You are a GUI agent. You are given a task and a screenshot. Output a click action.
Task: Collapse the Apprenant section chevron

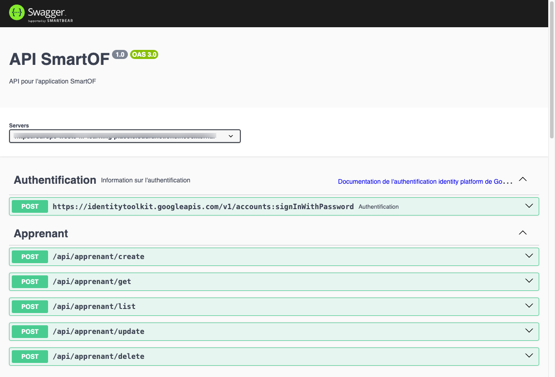523,233
